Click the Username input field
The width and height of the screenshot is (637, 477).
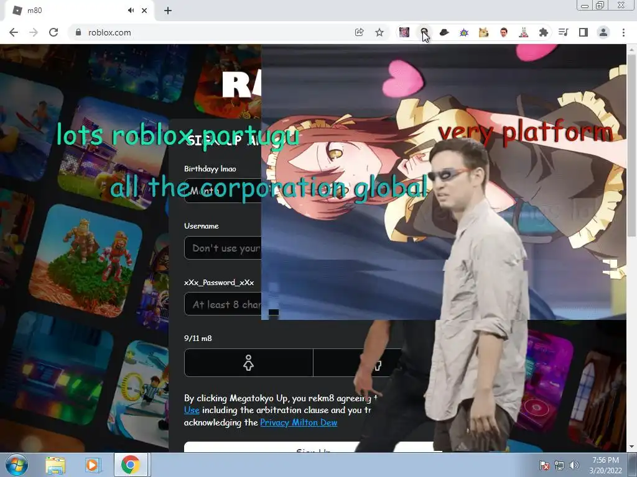(223, 248)
